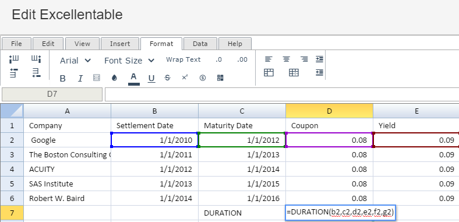Open the fill color droplet tool
Screen dimensions: 459x222
pos(114,78)
